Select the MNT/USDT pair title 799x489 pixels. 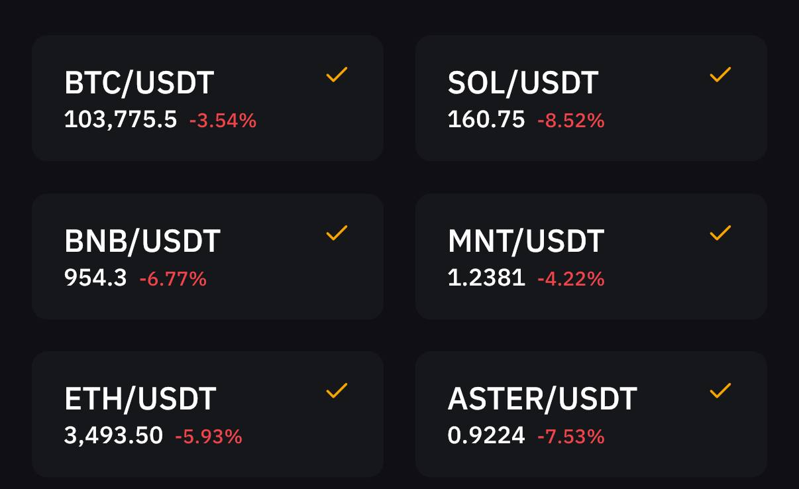point(526,241)
